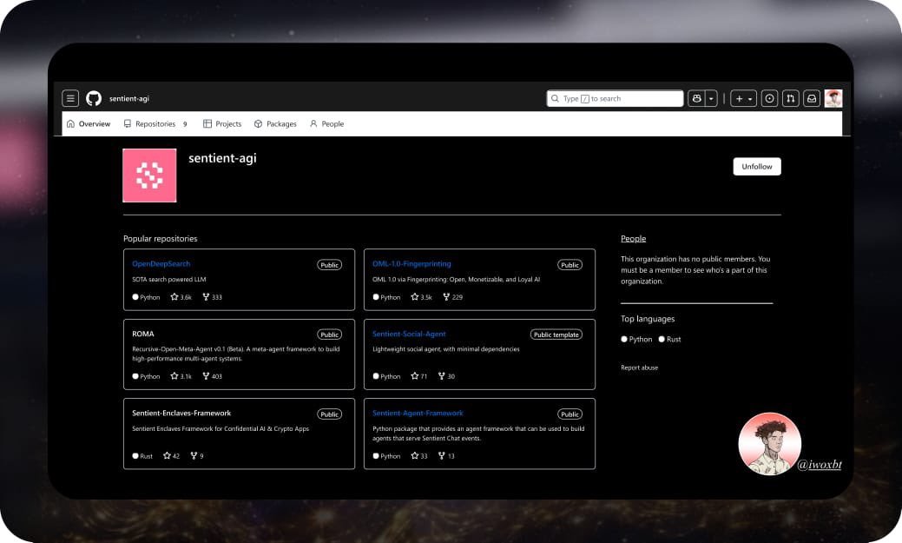
Task: Click the GitHub Octocat logo
Action: click(x=94, y=98)
